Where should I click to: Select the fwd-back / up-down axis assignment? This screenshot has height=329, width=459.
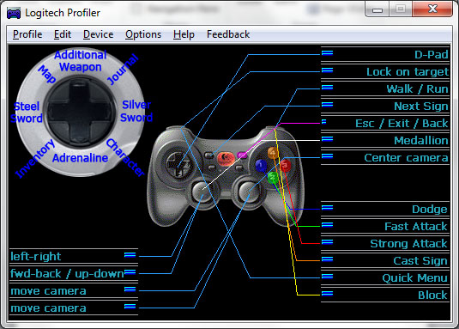coord(67,274)
